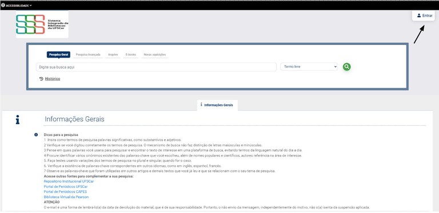
Task: Click the 'Digite sua busca aqui' search field
Action: coord(156,67)
